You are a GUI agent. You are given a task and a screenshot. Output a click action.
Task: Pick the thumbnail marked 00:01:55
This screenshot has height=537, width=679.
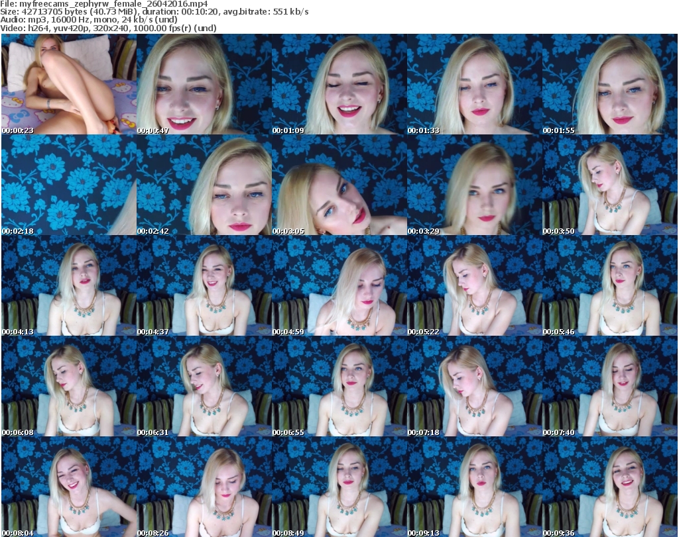point(610,84)
